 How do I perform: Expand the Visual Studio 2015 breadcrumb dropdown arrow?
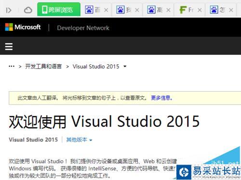point(125,66)
